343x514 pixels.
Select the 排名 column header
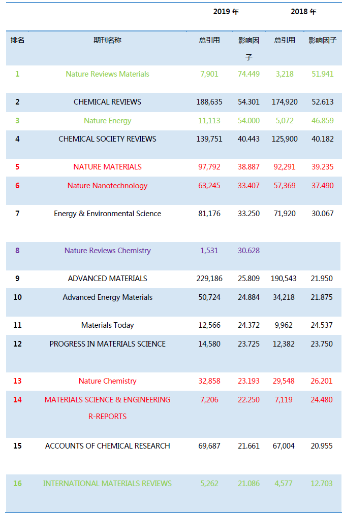pos(17,40)
